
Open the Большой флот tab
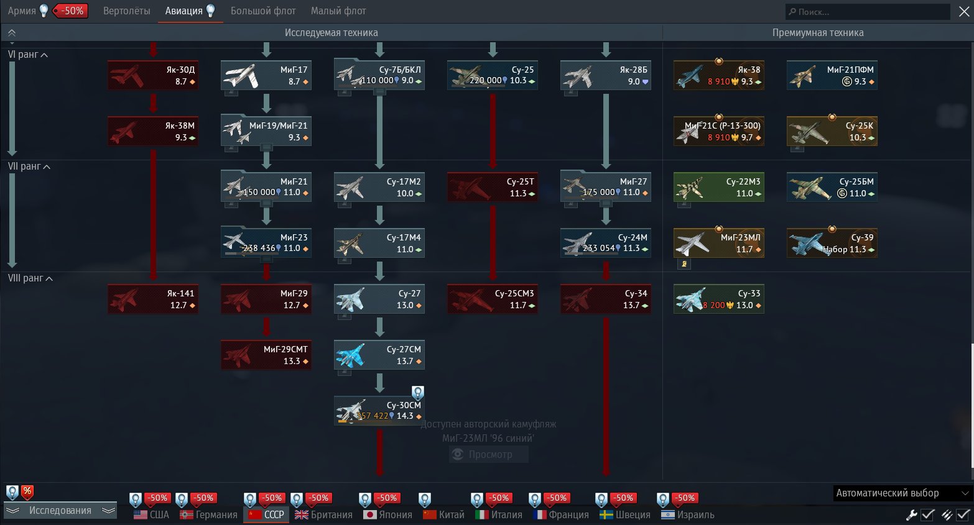click(263, 11)
